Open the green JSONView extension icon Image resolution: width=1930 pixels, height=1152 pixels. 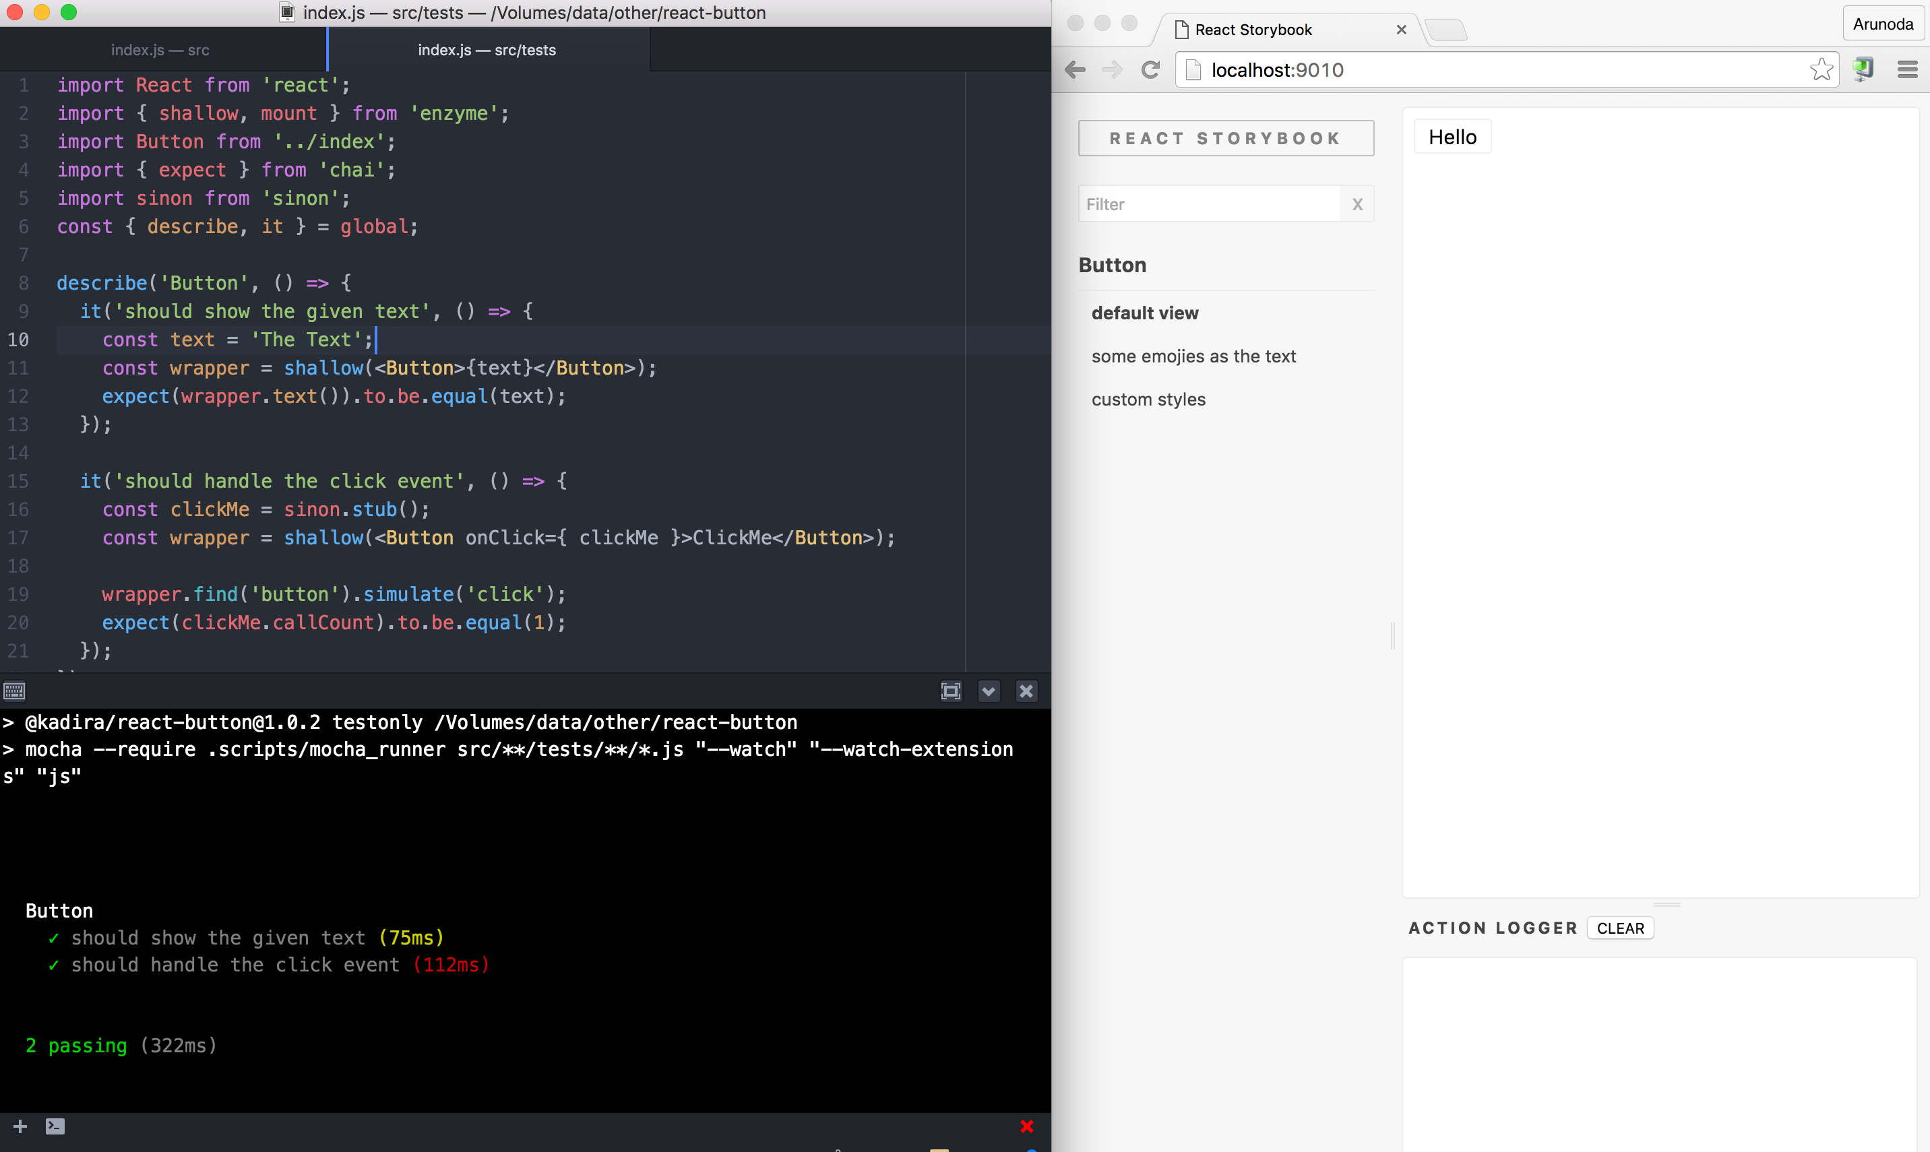pyautogui.click(x=1863, y=69)
